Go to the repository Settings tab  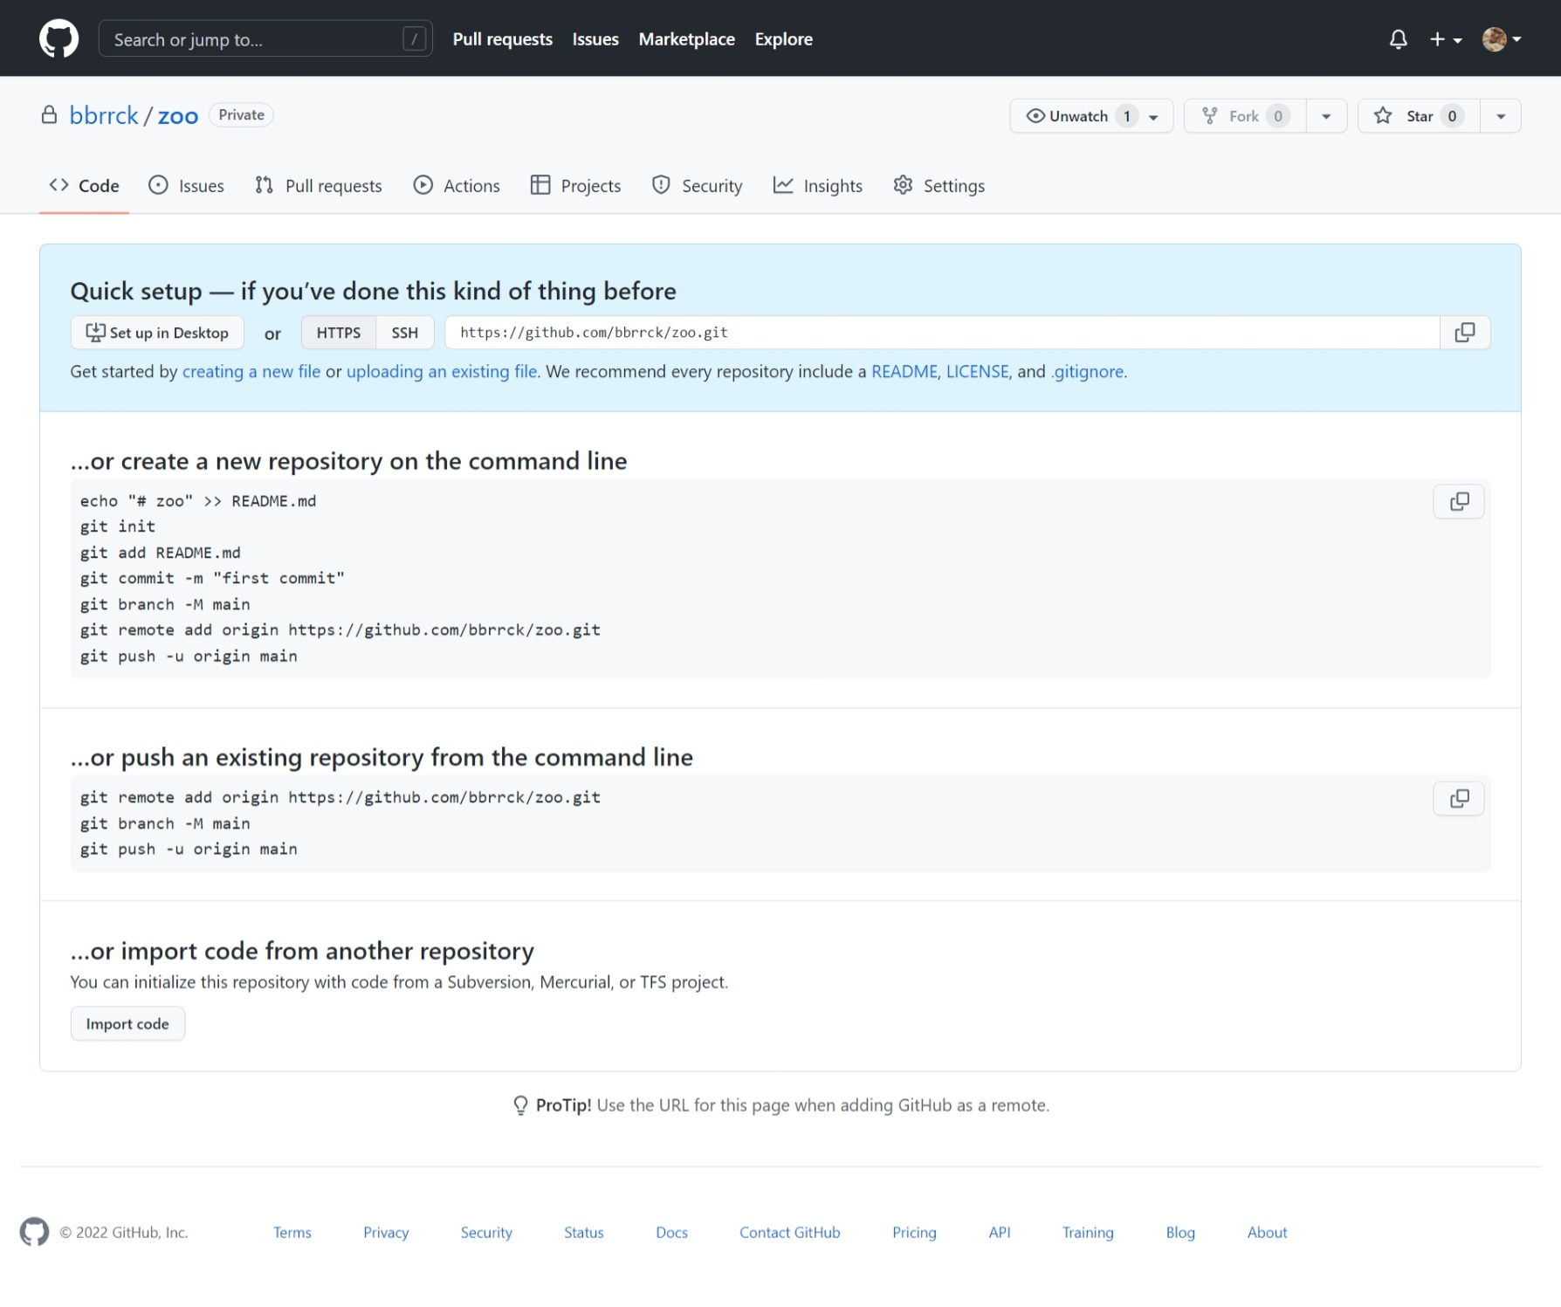pyautogui.click(x=939, y=186)
